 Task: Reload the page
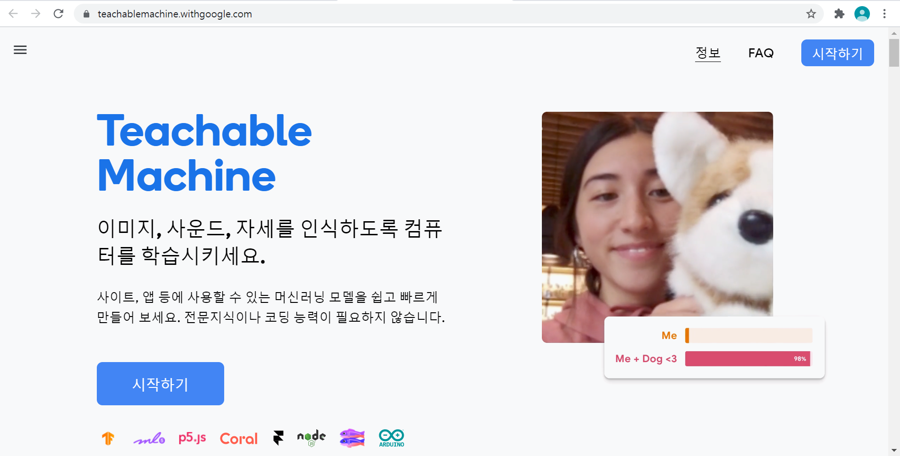click(x=58, y=14)
